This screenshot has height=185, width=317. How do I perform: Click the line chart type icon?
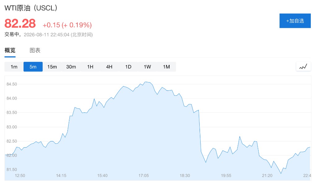(303, 67)
